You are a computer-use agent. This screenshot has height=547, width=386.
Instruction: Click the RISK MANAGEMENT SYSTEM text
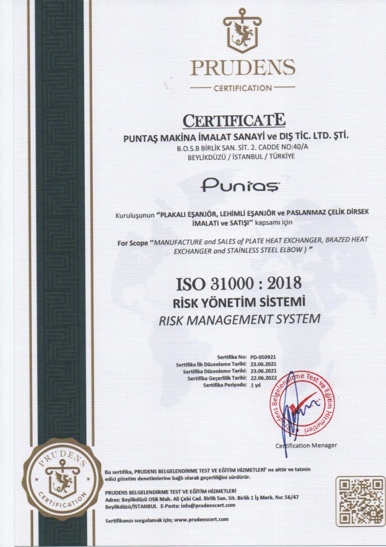coord(239,319)
